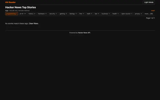Enable the law tag filter
Screen dimensions: 160x100
point(97,14)
